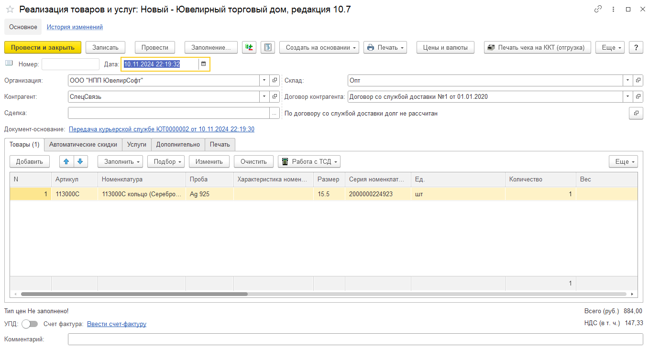This screenshot has width=649, height=349.
Task: Open Создать на основании dropdown
Action: click(x=319, y=47)
